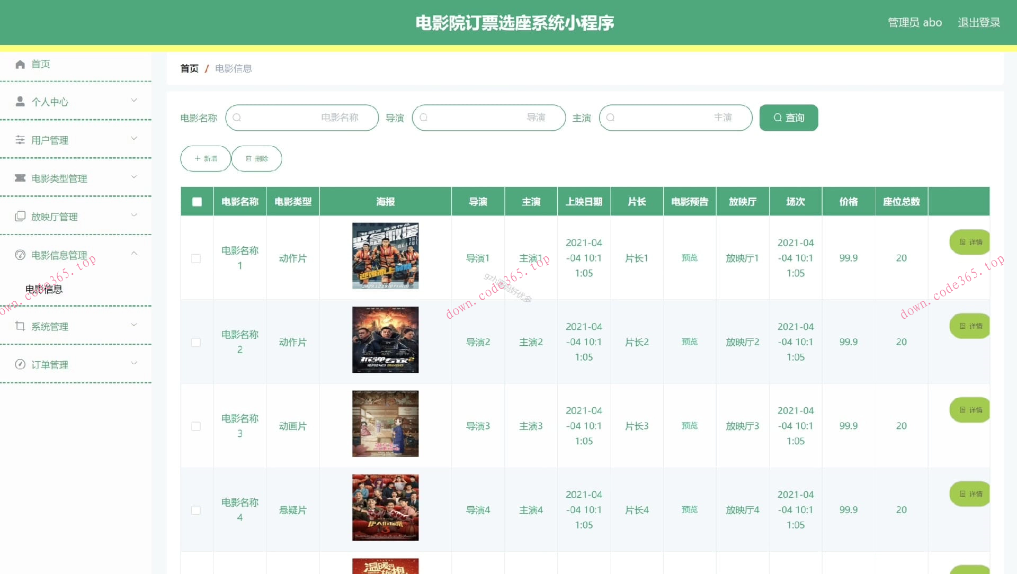Image resolution: width=1017 pixels, height=574 pixels.
Task: Expand the 系统管理 menu section
Action: coord(133,325)
